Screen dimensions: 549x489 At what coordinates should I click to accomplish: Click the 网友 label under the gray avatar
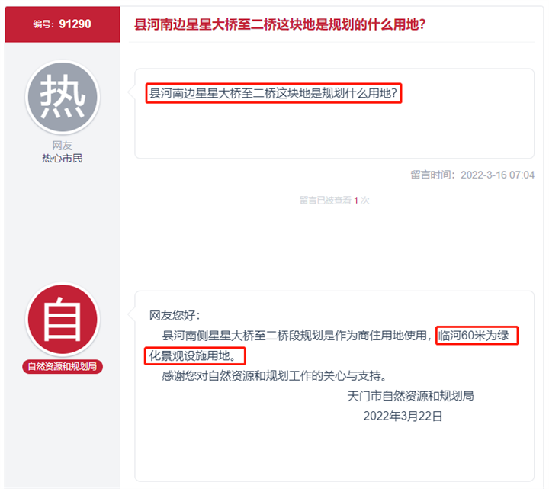(63, 146)
